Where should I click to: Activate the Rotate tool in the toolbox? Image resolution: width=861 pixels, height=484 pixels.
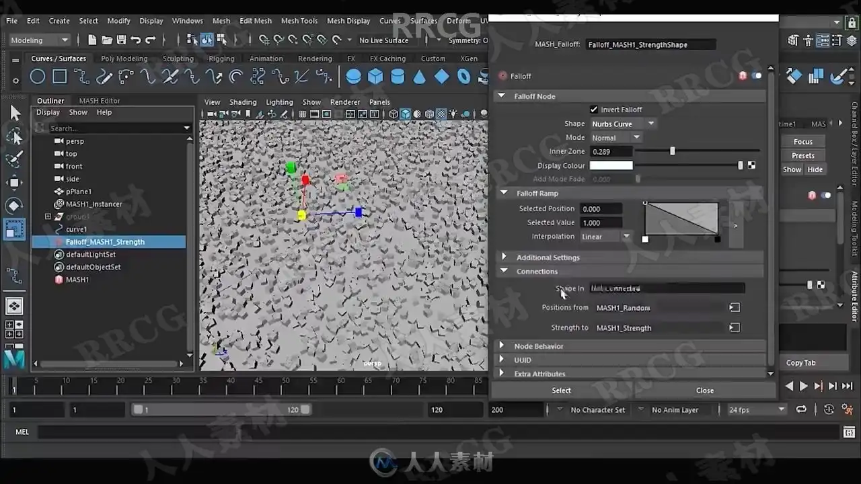click(14, 206)
